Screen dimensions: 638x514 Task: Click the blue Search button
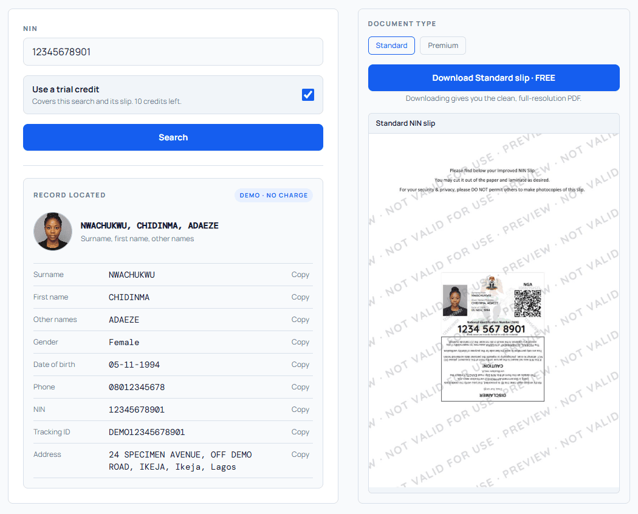click(x=173, y=137)
